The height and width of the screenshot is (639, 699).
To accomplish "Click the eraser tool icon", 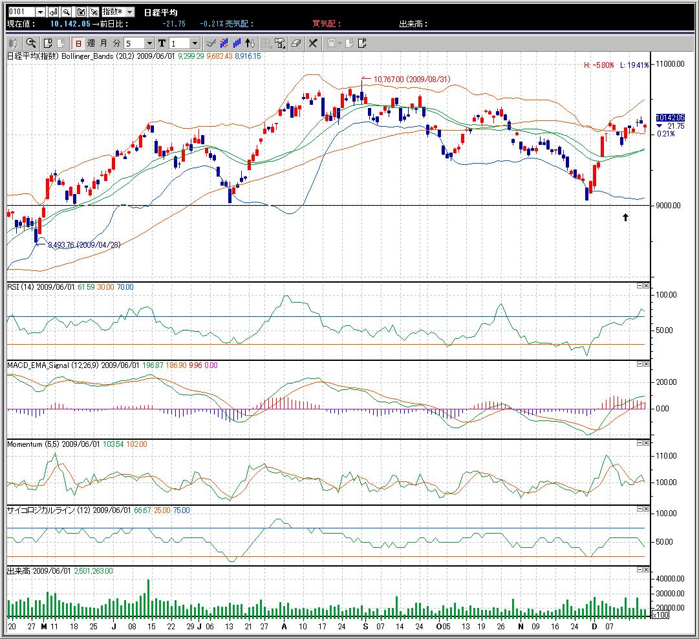I will (x=296, y=43).
